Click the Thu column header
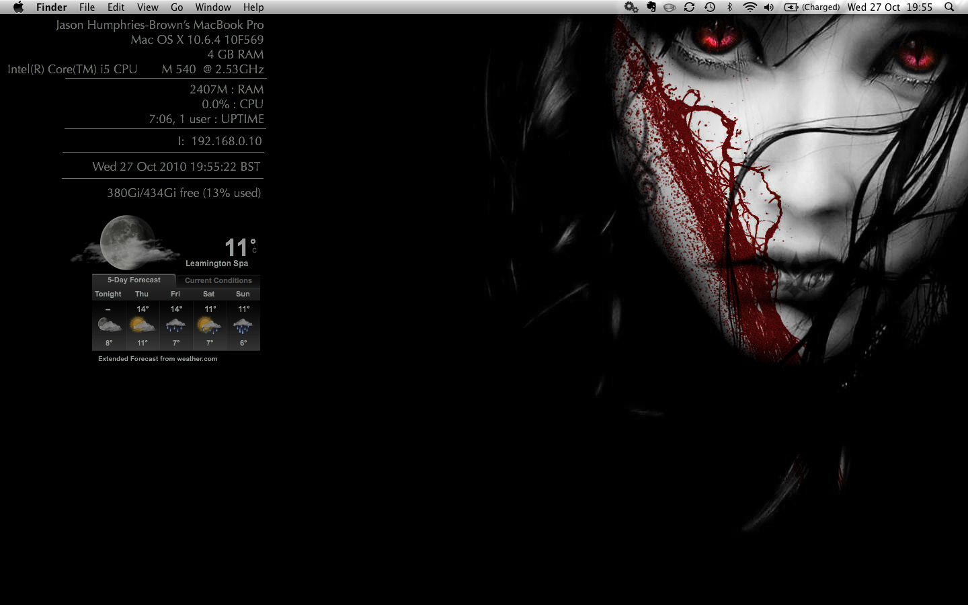 tap(142, 294)
